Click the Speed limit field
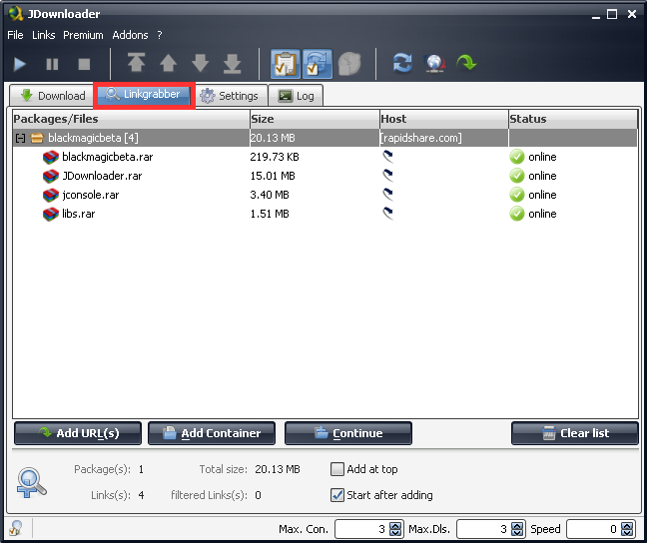 (594, 529)
